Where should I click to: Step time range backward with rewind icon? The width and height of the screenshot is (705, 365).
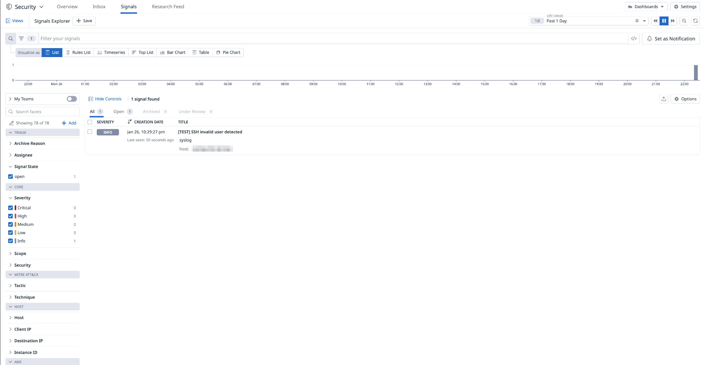click(x=655, y=21)
